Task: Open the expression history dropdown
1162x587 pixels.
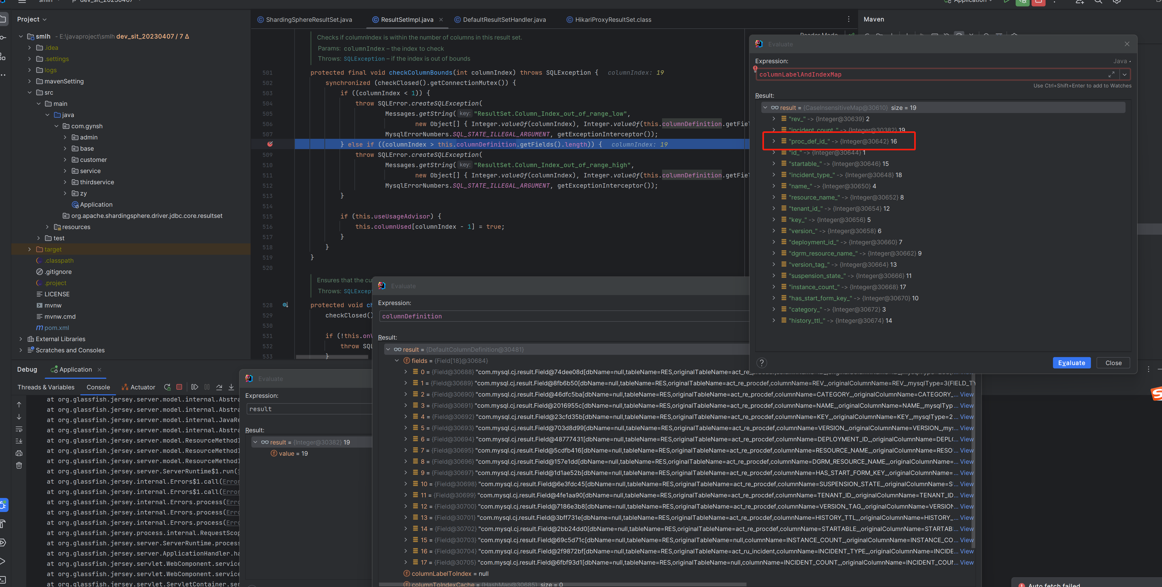Action: 1125,74
